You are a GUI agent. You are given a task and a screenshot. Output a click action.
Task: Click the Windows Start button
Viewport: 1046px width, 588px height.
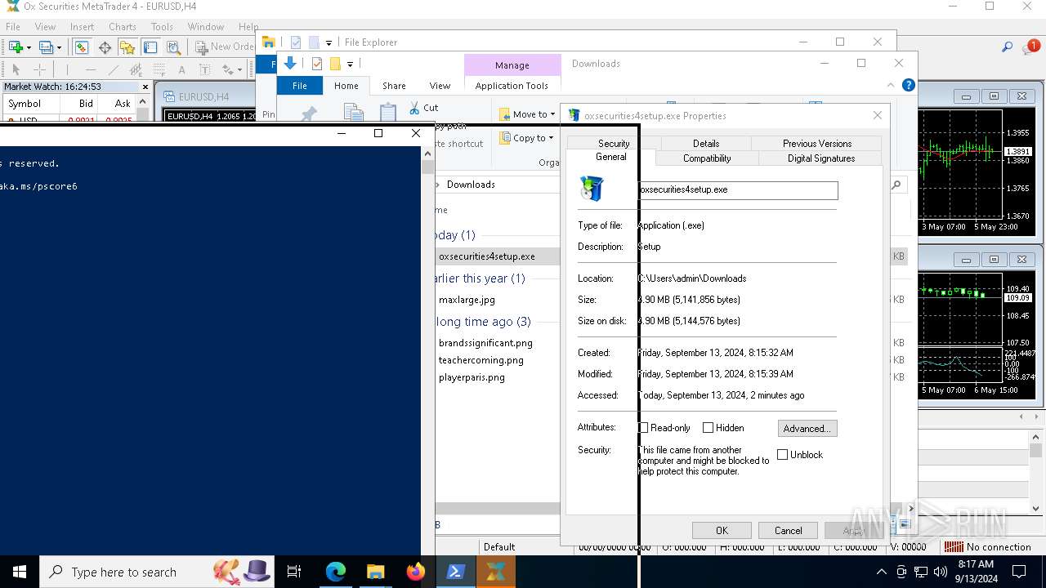pyautogui.click(x=20, y=572)
